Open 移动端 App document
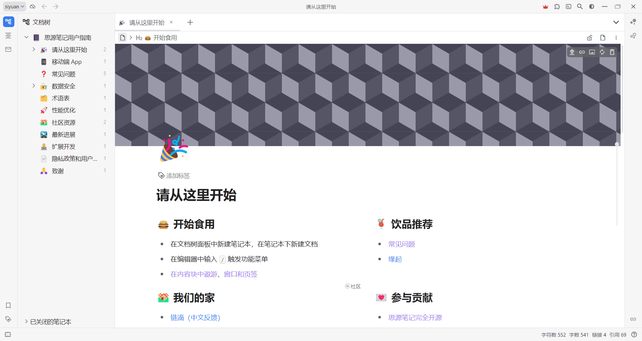 [x=67, y=62]
